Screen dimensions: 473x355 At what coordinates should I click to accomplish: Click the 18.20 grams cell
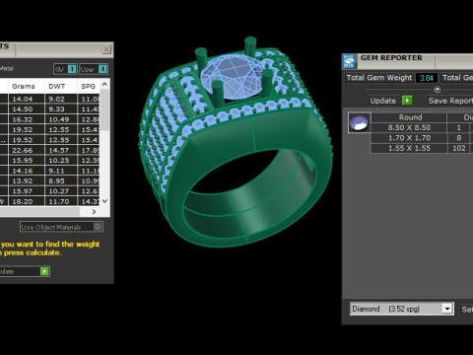coord(26,201)
